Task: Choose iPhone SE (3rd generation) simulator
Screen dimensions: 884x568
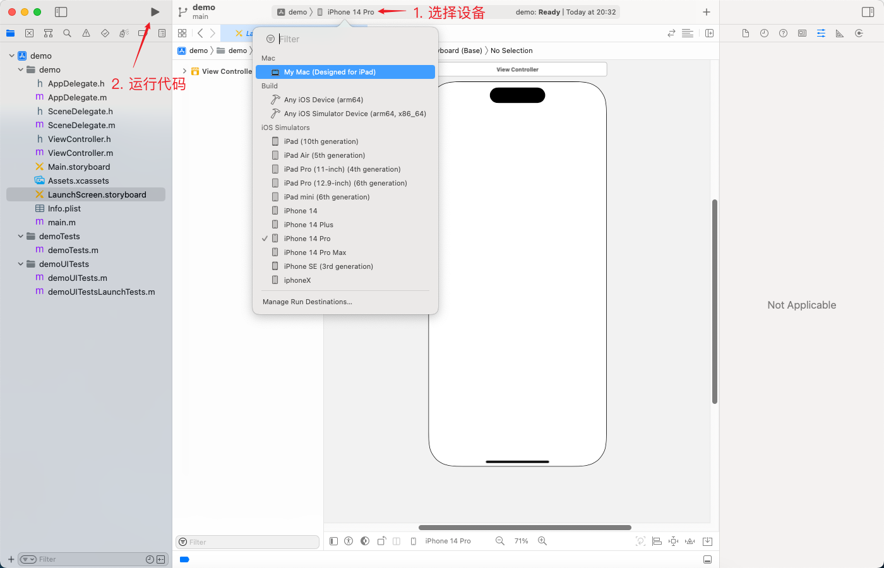Action: 345,266
